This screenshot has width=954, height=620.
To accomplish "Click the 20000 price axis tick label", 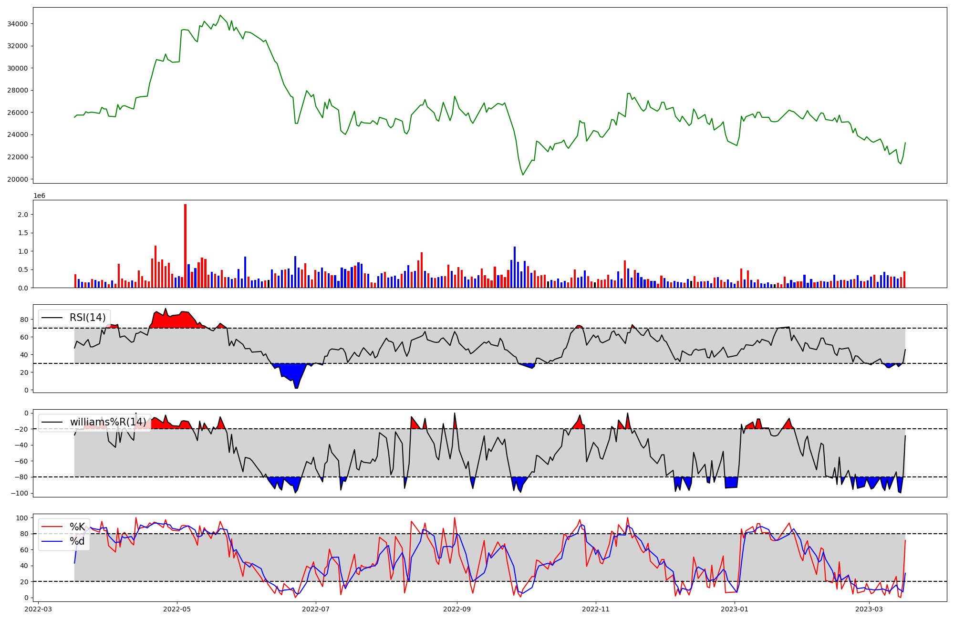I will pos(18,179).
